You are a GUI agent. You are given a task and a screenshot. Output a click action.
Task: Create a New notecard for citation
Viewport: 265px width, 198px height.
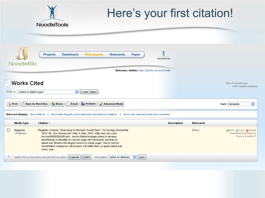coord(197,130)
